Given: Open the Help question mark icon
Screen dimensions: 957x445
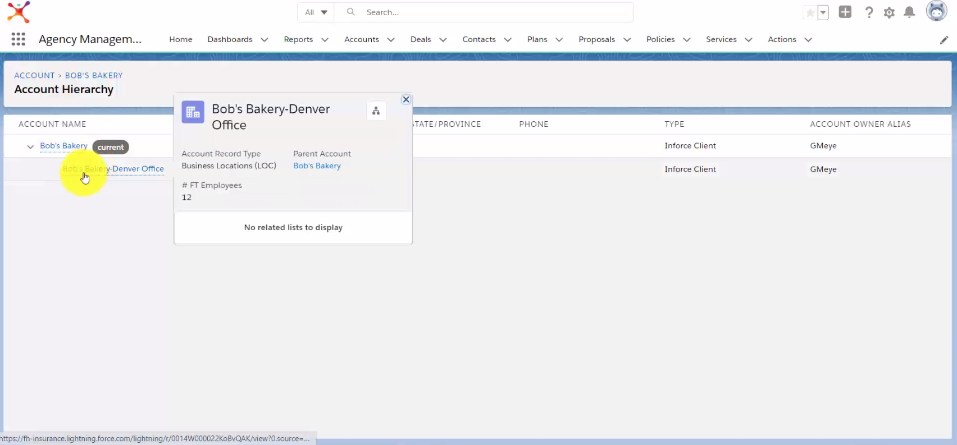Looking at the screenshot, I should tap(869, 12).
